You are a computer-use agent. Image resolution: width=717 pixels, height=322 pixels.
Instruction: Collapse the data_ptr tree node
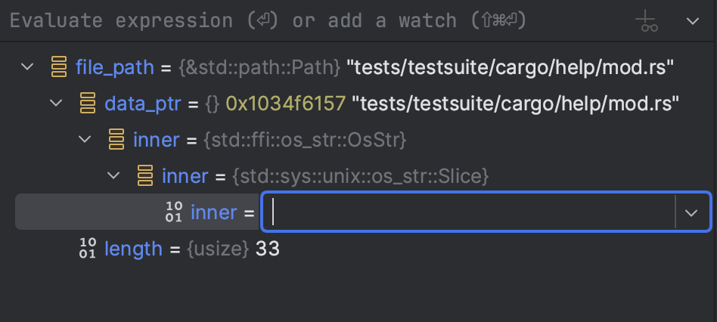tap(56, 104)
